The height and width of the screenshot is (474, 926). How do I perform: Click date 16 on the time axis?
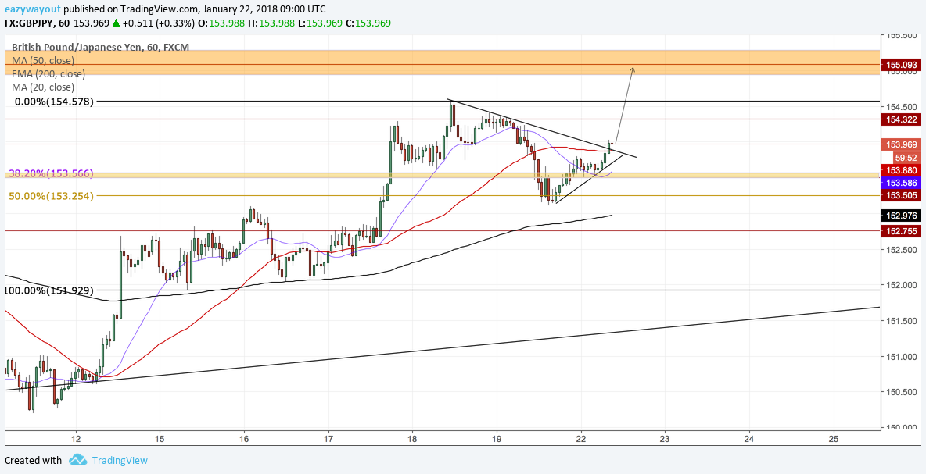245,439
